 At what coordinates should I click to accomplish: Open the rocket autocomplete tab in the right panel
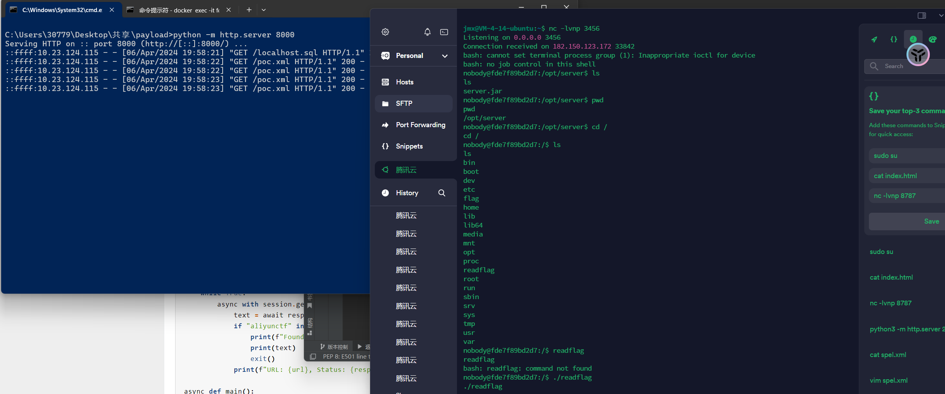pyautogui.click(x=874, y=39)
